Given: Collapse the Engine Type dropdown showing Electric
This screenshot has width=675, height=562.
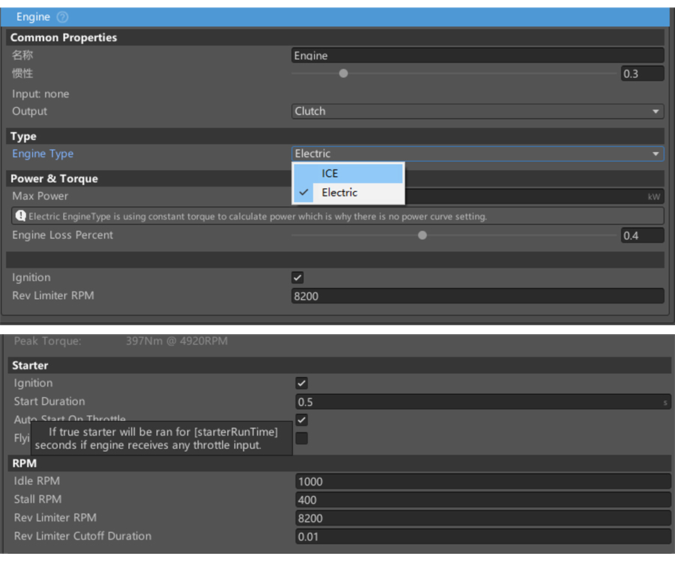Looking at the screenshot, I should tap(477, 154).
